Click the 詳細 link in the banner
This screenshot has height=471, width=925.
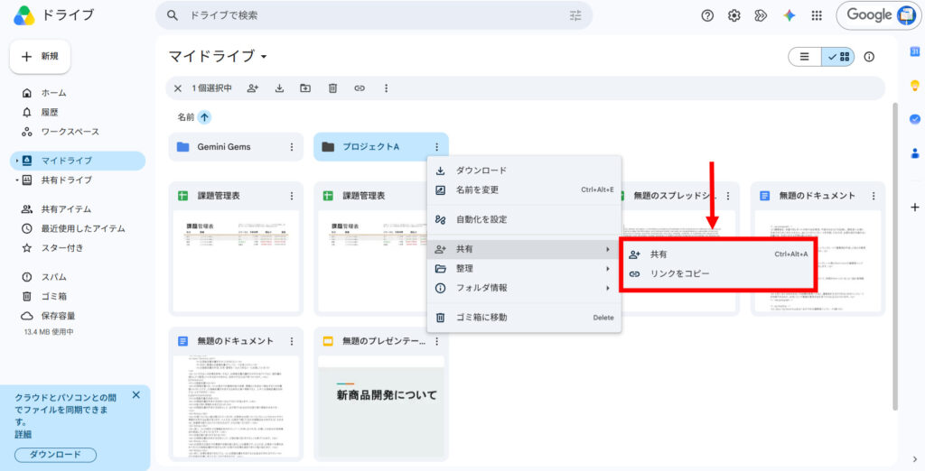(23, 434)
